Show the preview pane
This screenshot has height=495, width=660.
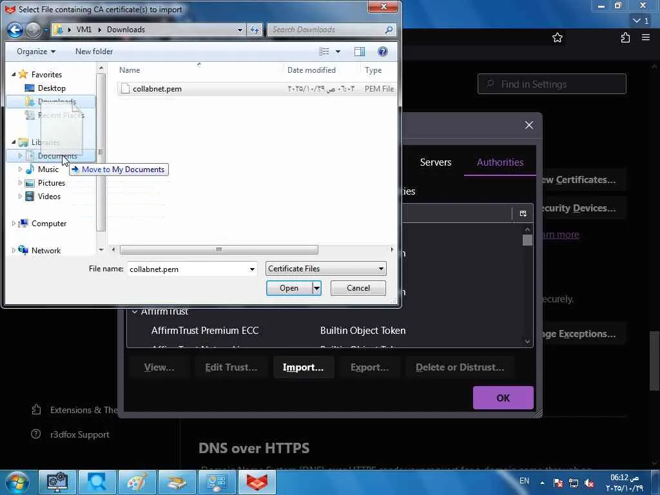[360, 52]
